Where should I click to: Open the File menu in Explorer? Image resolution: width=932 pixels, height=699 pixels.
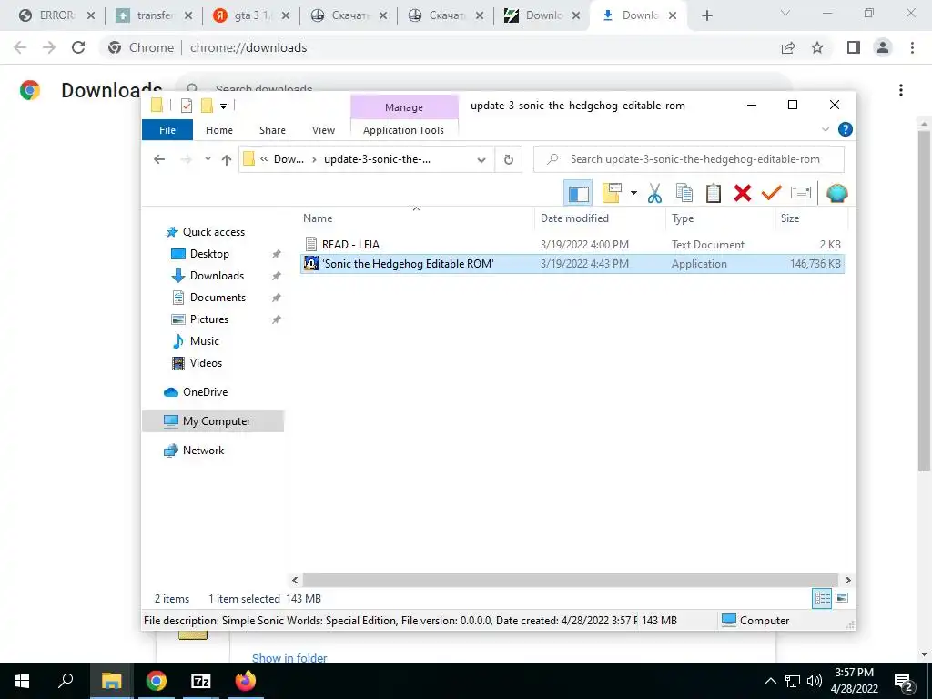click(167, 130)
